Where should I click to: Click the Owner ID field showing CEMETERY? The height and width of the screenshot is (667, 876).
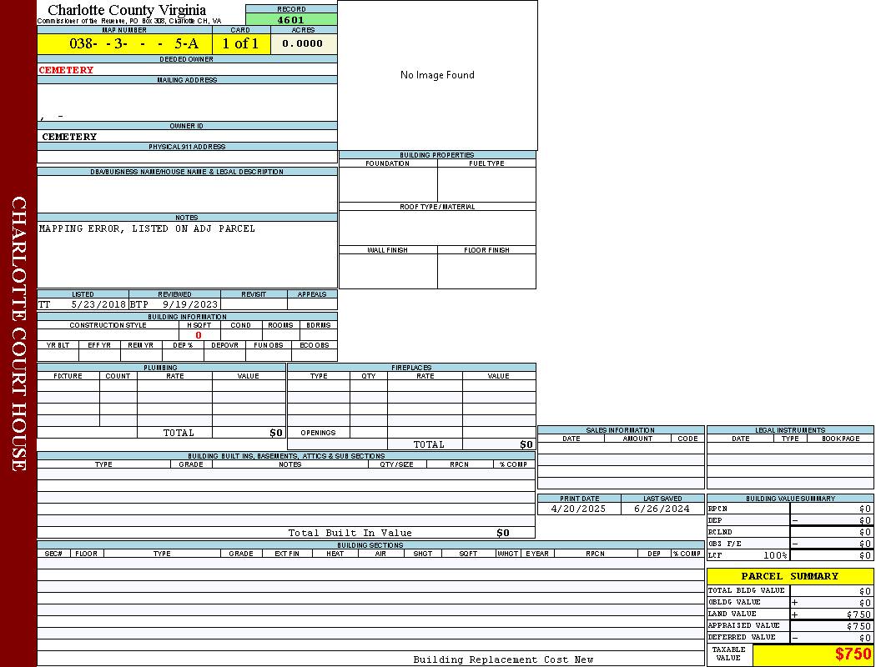[x=70, y=136]
